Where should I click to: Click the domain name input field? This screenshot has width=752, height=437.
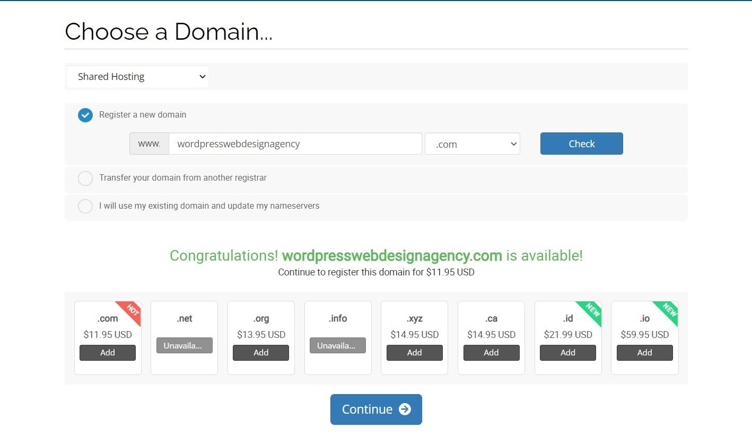click(295, 144)
